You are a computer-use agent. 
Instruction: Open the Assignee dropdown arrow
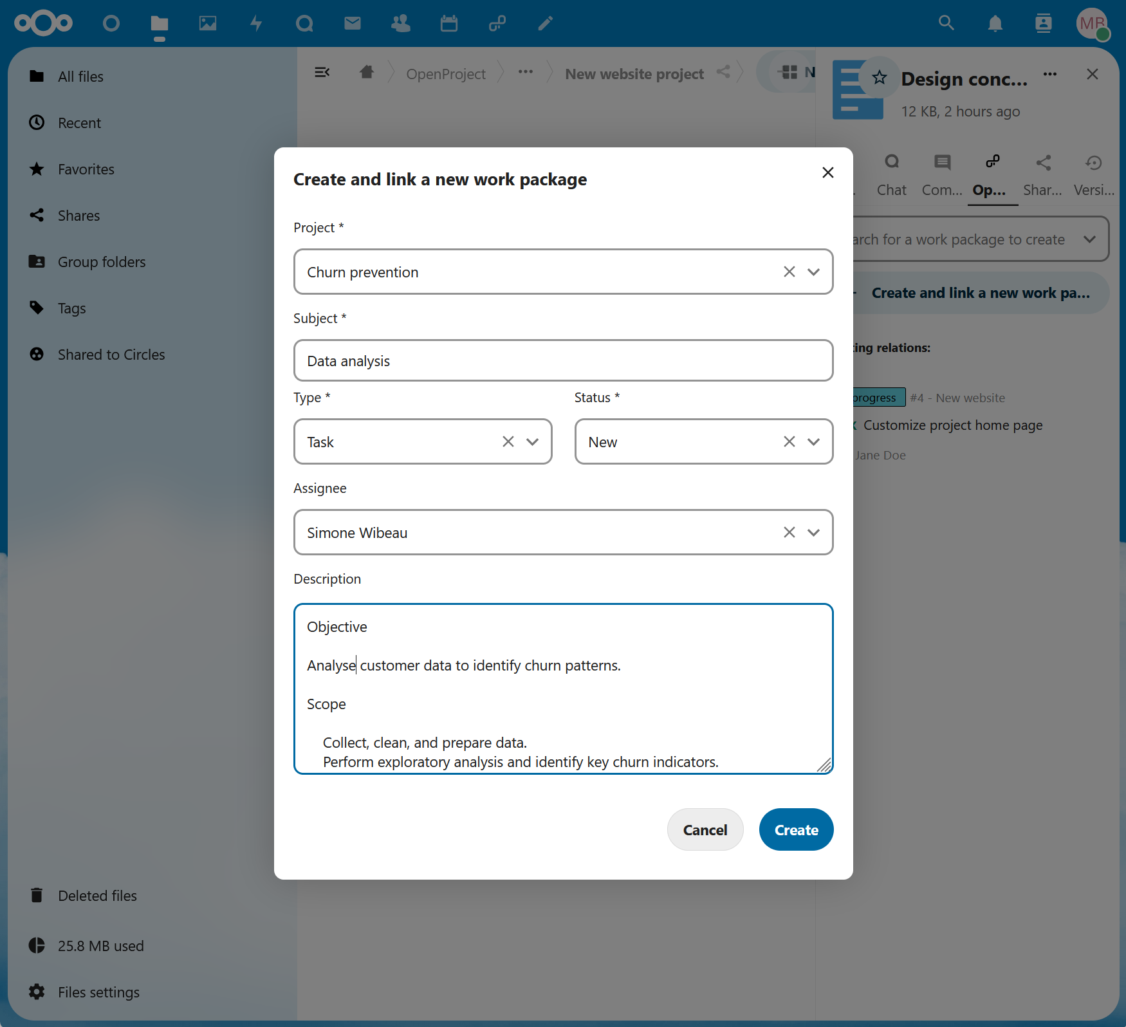click(814, 532)
